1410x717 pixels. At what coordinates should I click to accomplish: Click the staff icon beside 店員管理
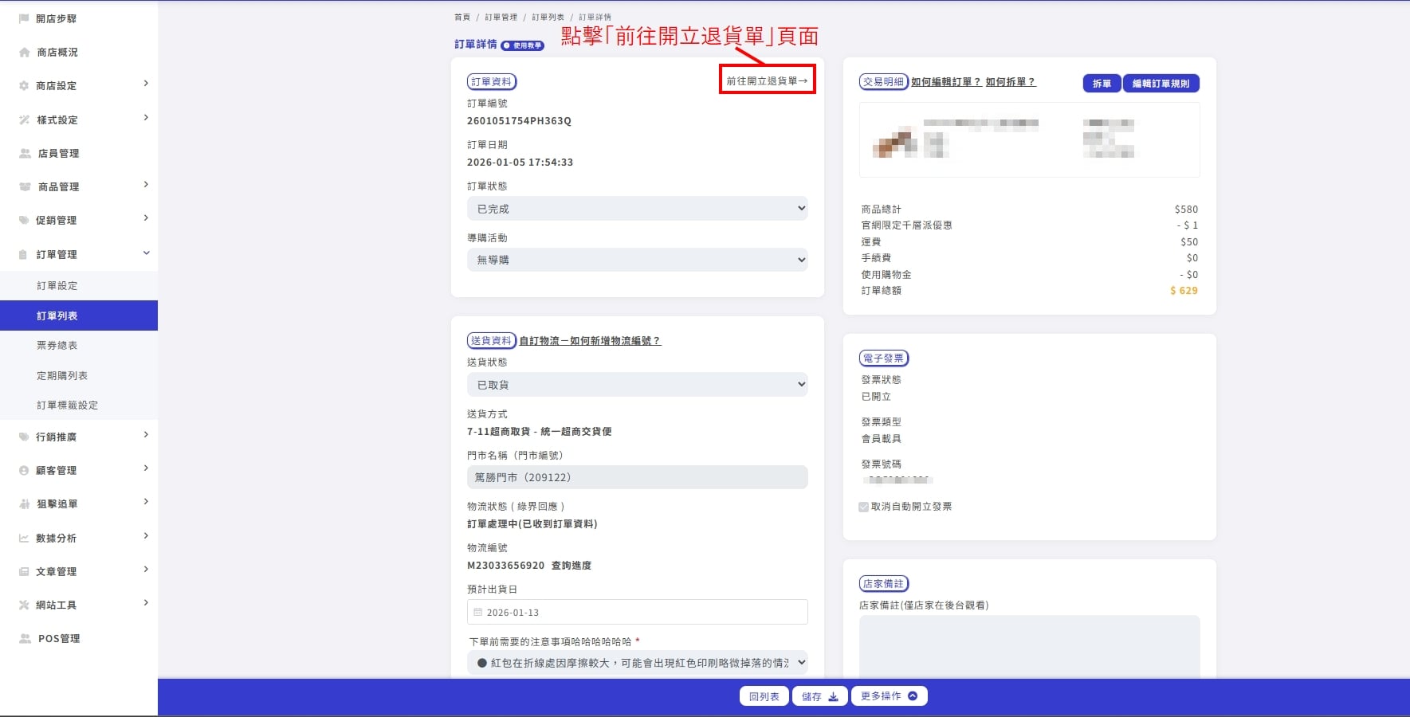(x=25, y=153)
